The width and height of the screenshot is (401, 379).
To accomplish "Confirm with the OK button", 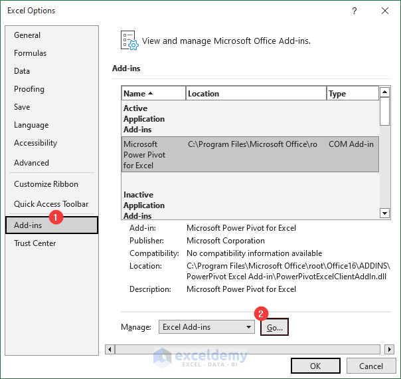I will [x=315, y=366].
